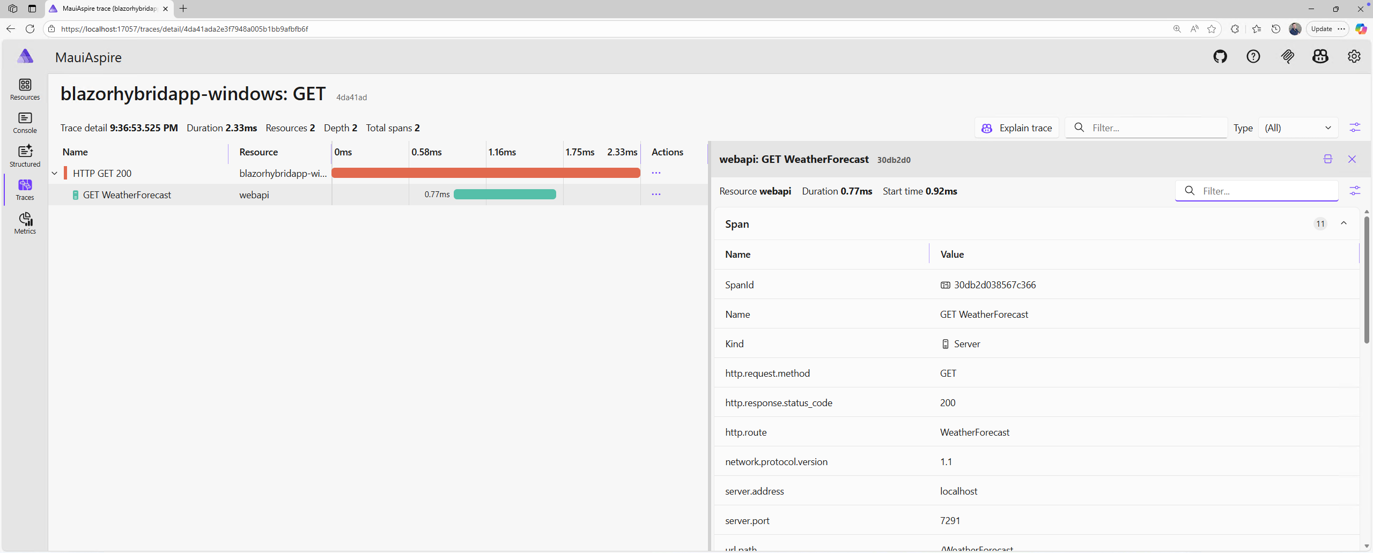
Task: Click the network.protocol.version property name
Action: [776, 462]
